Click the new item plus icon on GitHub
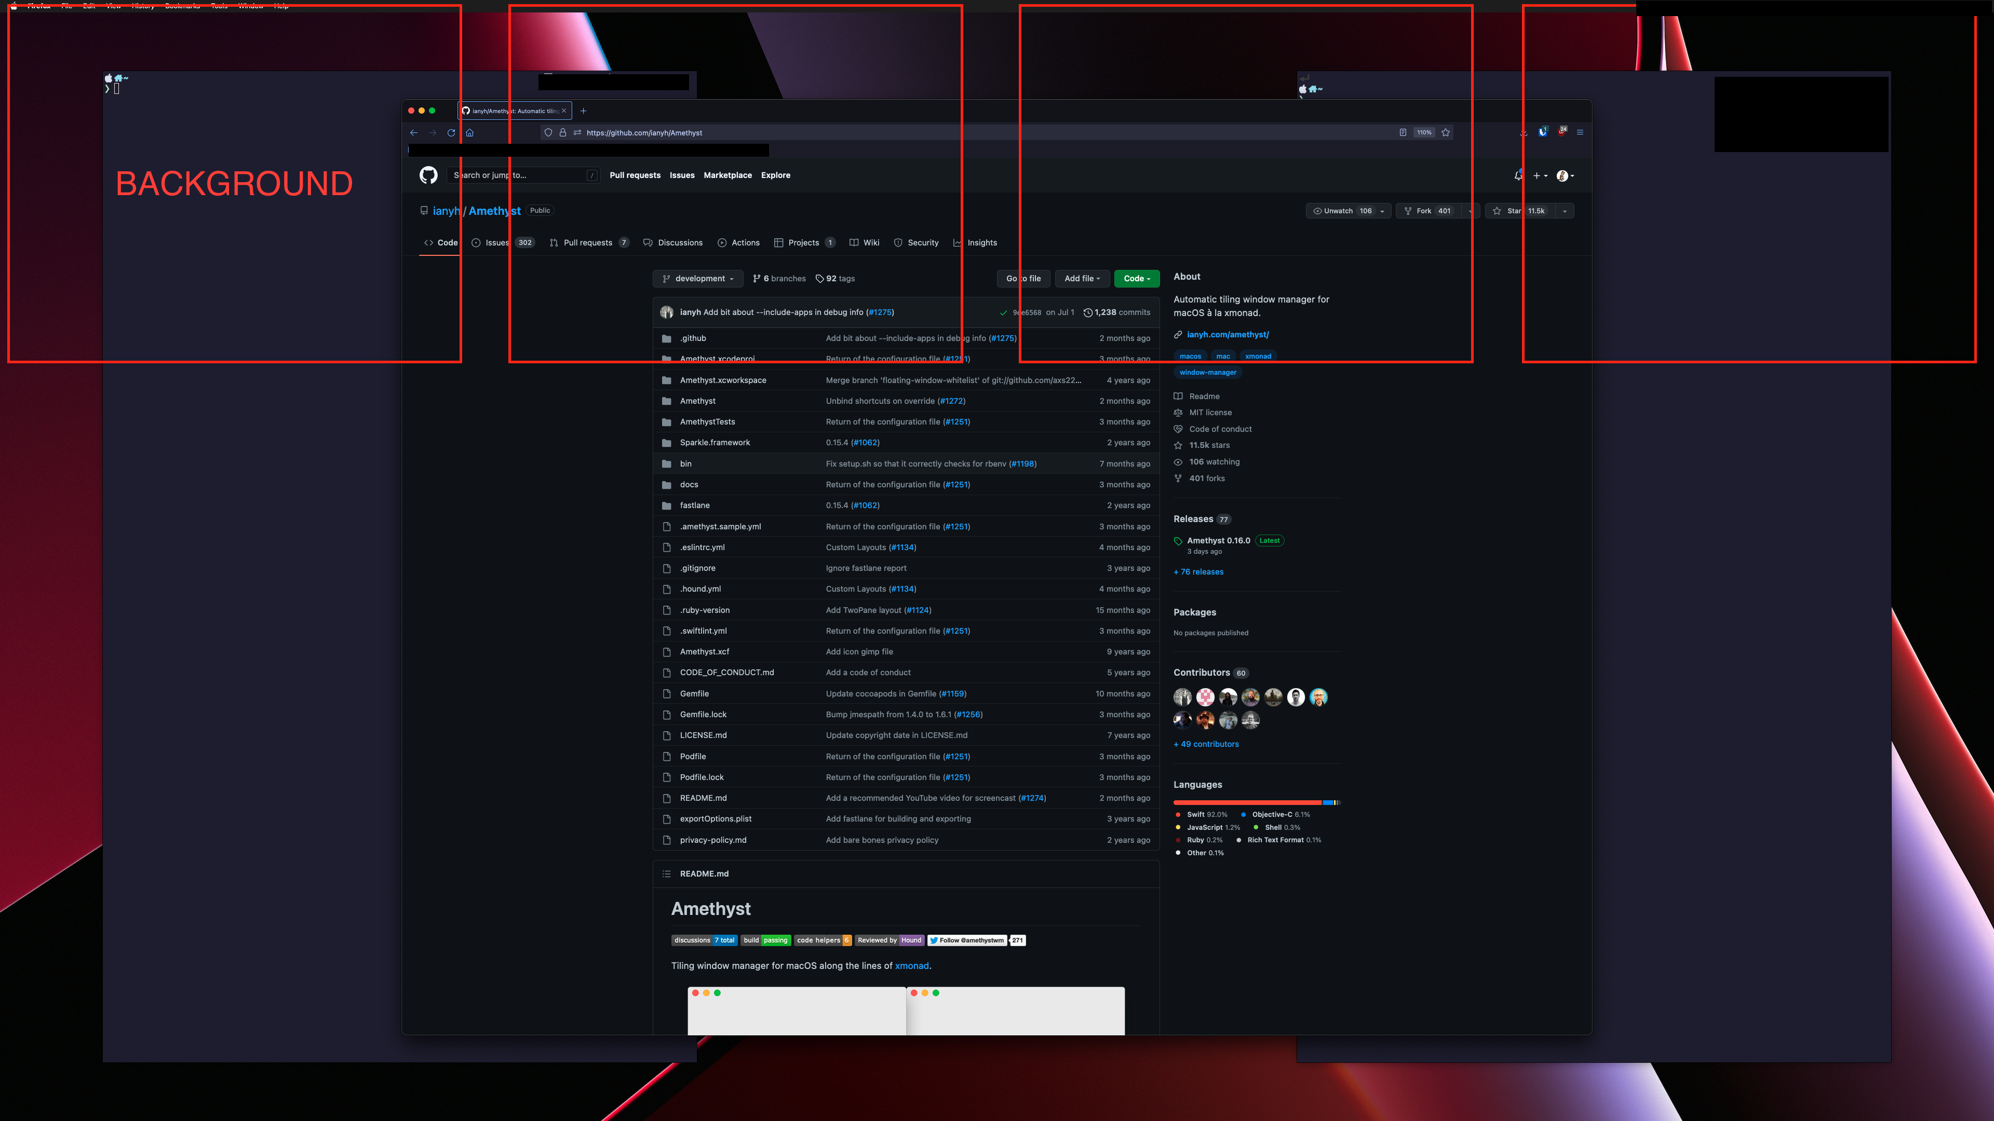Screen dimensions: 1994x1121 [1537, 175]
